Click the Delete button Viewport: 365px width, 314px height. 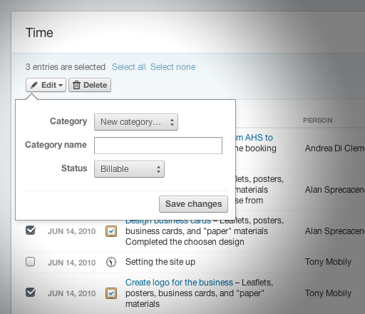coord(90,85)
